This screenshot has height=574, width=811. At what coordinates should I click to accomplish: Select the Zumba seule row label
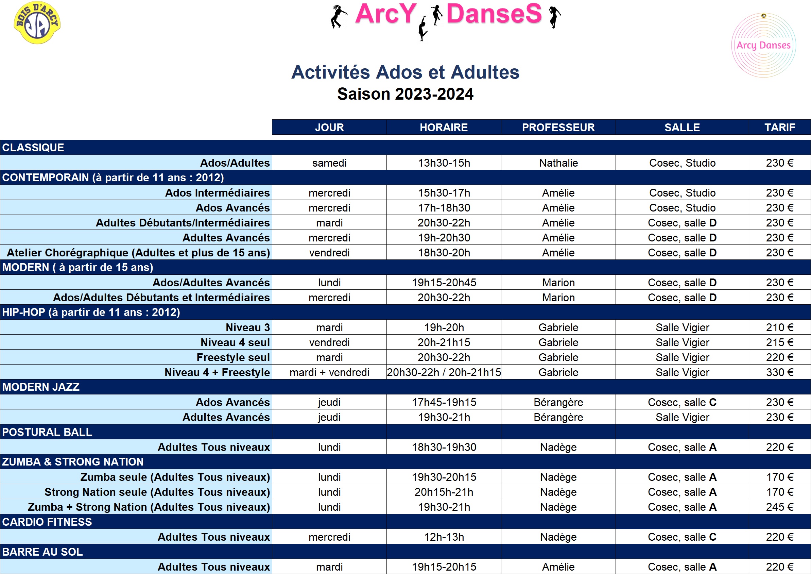(136, 477)
